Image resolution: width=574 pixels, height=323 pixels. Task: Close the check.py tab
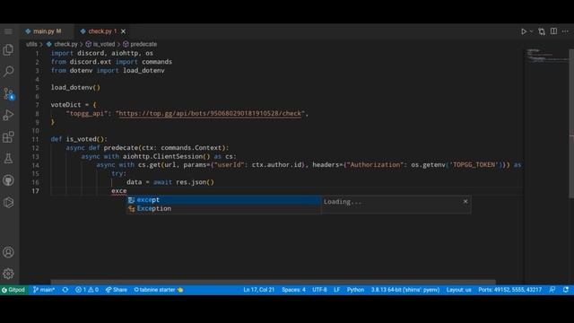tap(124, 31)
